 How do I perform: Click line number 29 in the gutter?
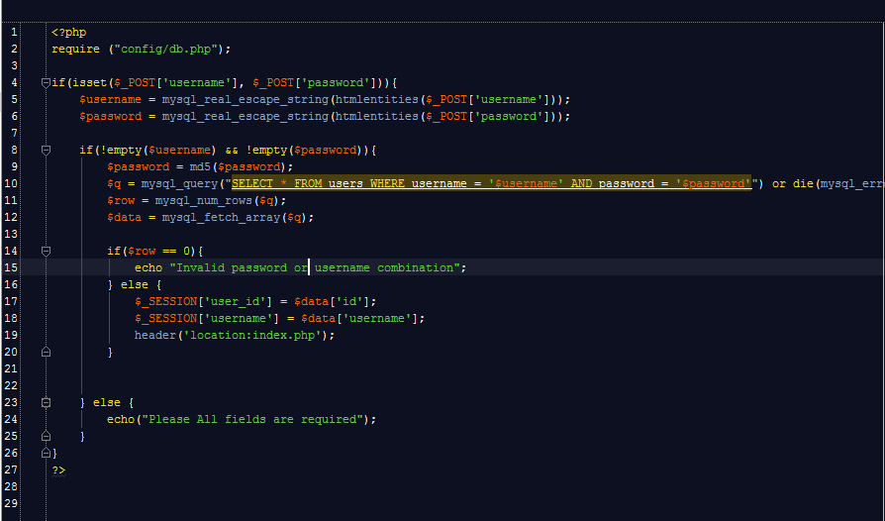click(x=11, y=503)
